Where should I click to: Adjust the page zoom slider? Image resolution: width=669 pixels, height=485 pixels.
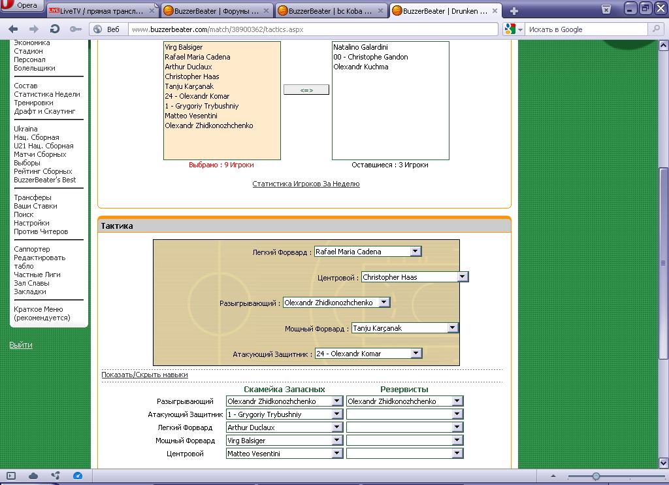click(x=596, y=476)
